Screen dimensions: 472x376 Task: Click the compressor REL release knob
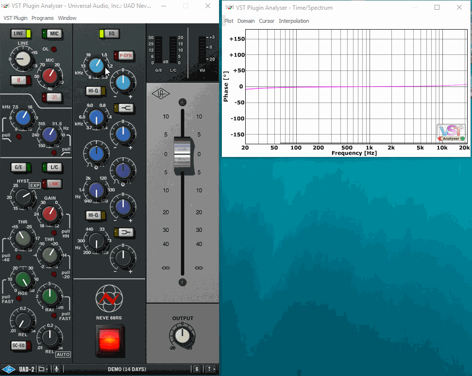[50, 337]
